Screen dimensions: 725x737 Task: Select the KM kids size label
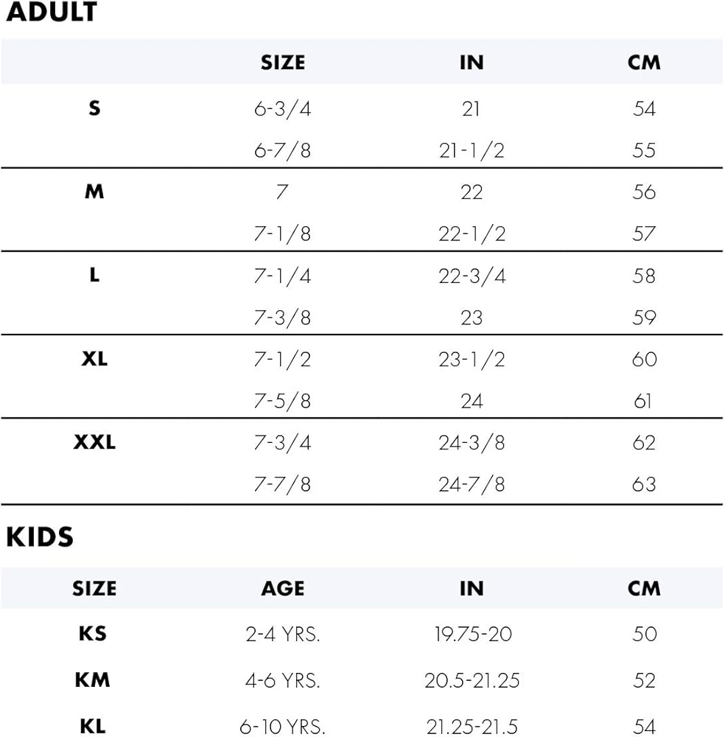[x=93, y=680]
